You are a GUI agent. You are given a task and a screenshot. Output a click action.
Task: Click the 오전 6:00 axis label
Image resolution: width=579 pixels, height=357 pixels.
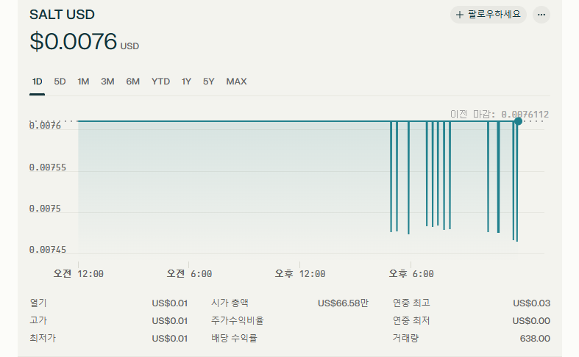pyautogui.click(x=189, y=274)
